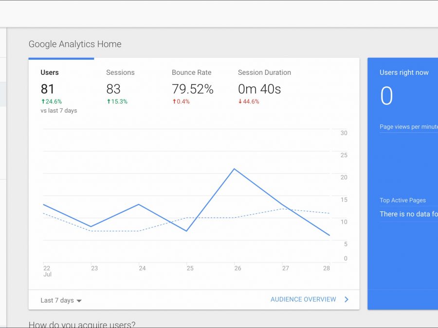Click the chevron next to Audience Overview
The height and width of the screenshot is (328, 438).
click(347, 299)
